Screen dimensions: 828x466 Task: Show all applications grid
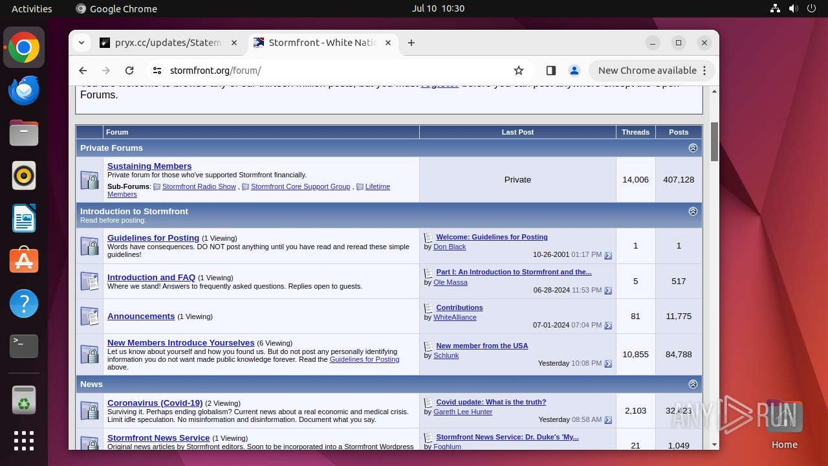click(24, 441)
